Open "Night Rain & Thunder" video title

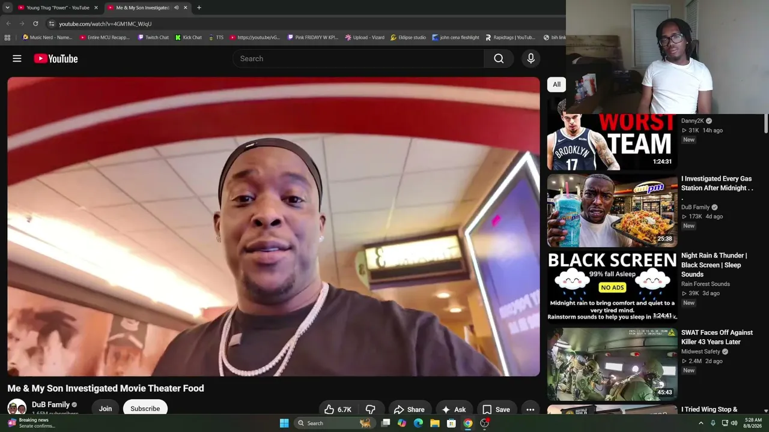(x=714, y=265)
